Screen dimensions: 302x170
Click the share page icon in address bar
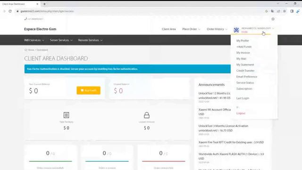278,11
